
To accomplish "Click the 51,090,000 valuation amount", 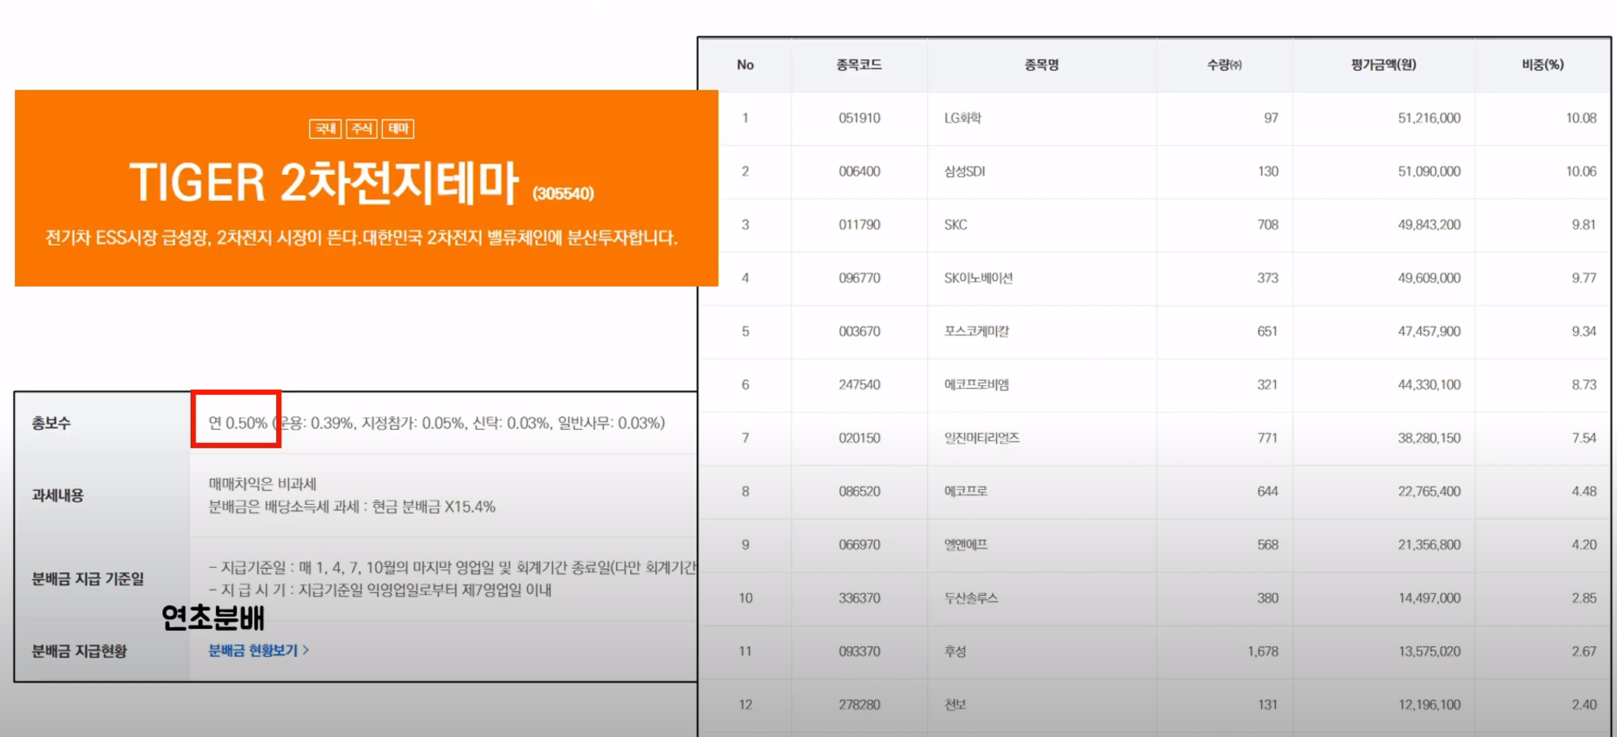I will click(x=1429, y=172).
